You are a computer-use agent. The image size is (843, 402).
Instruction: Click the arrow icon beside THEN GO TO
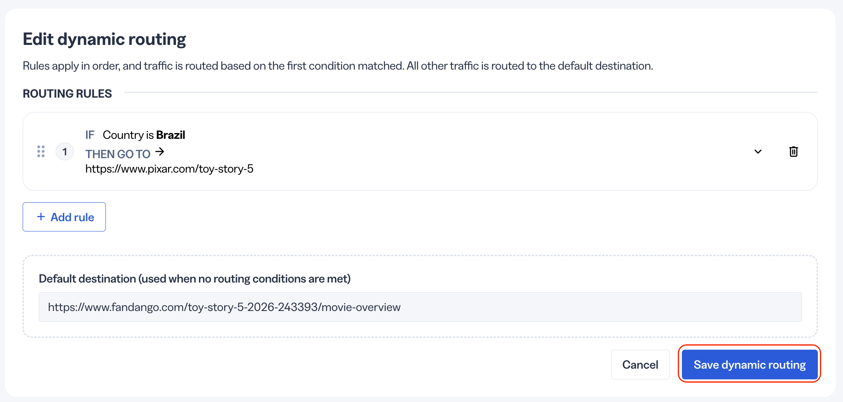click(x=160, y=152)
